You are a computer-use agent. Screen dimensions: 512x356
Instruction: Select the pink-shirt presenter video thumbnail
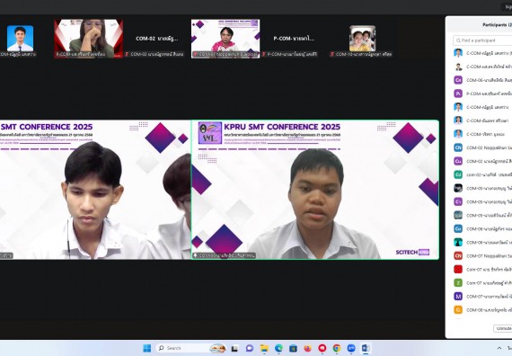tap(225, 39)
